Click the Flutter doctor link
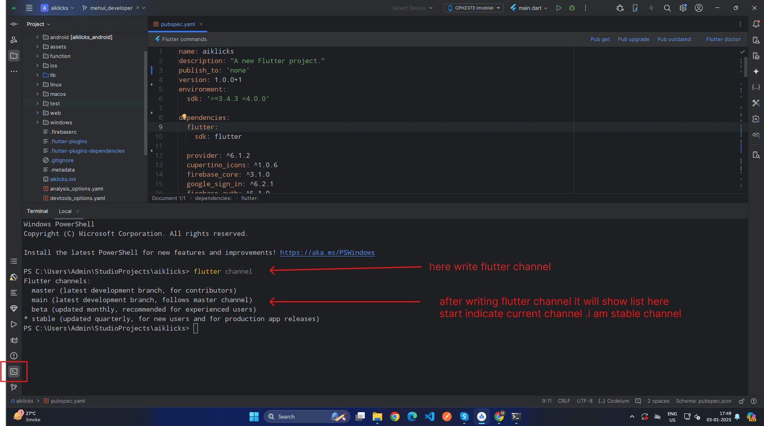This screenshot has width=764, height=426. (723, 40)
